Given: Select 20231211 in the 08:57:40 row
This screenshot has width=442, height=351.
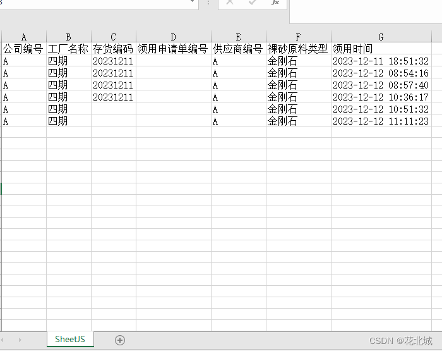Looking at the screenshot, I should point(113,85).
